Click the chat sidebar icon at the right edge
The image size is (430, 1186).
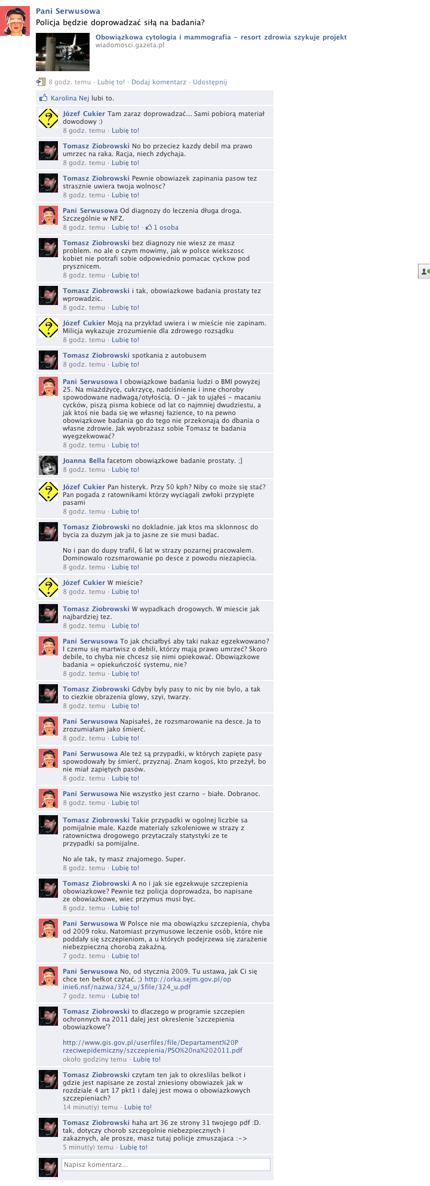(423, 272)
